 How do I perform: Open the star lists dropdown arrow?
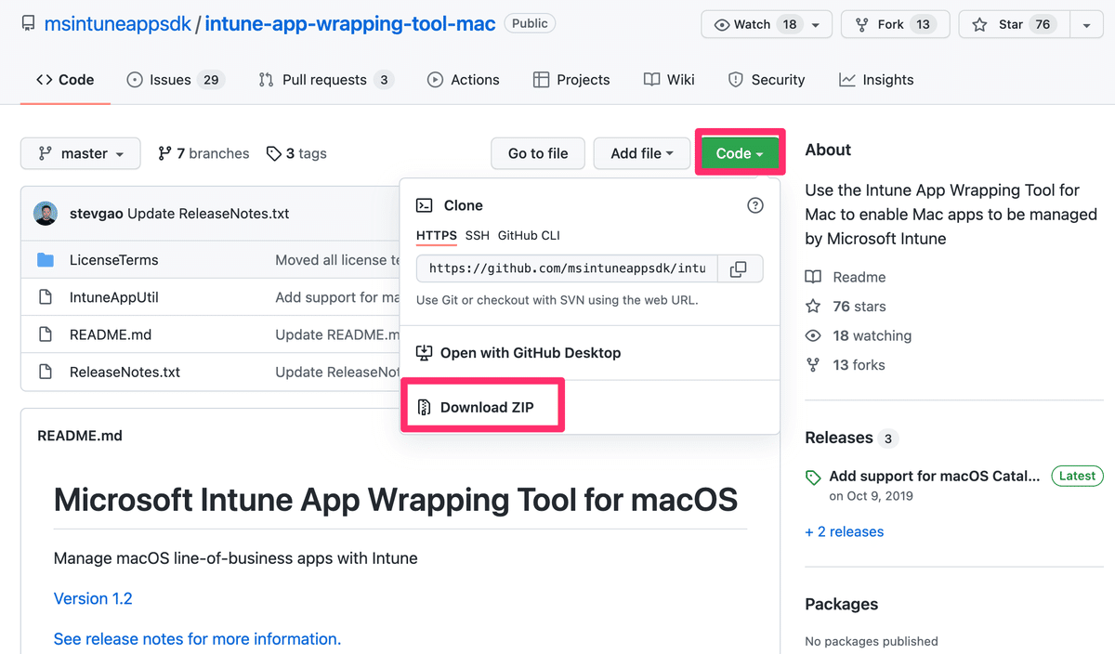pyautogui.click(x=1086, y=25)
